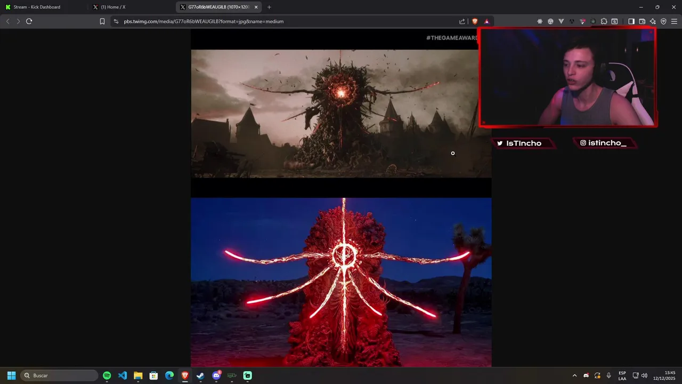Focus the Buscar taskbar search box
The width and height of the screenshot is (682, 384).
pyautogui.click(x=60, y=375)
